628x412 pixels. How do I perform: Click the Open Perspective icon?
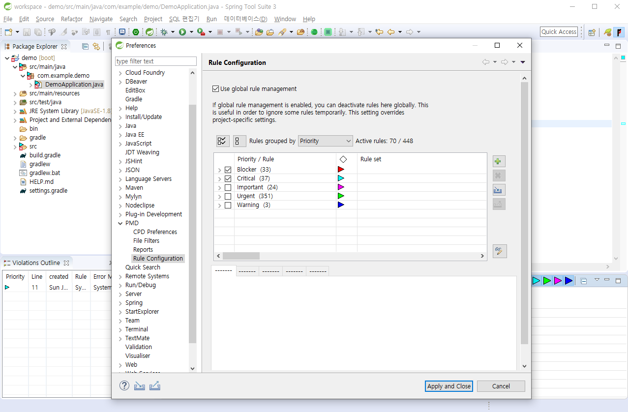pos(592,32)
